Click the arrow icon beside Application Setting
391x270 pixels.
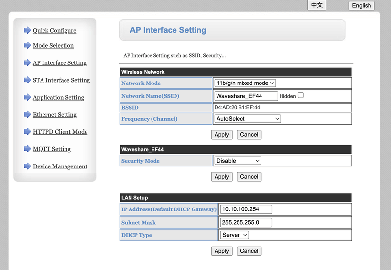click(27, 97)
